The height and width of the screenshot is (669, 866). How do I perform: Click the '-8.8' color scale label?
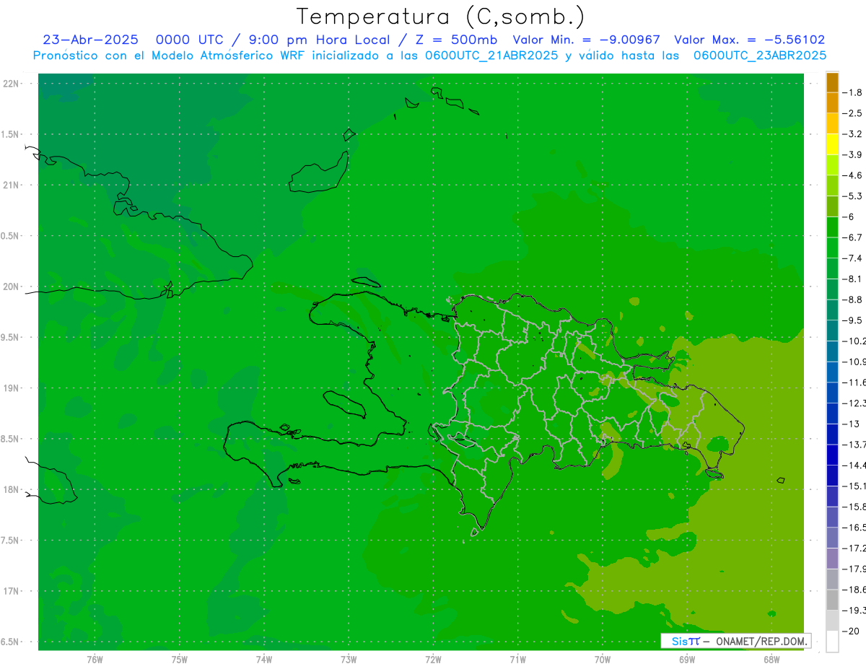tap(852, 299)
